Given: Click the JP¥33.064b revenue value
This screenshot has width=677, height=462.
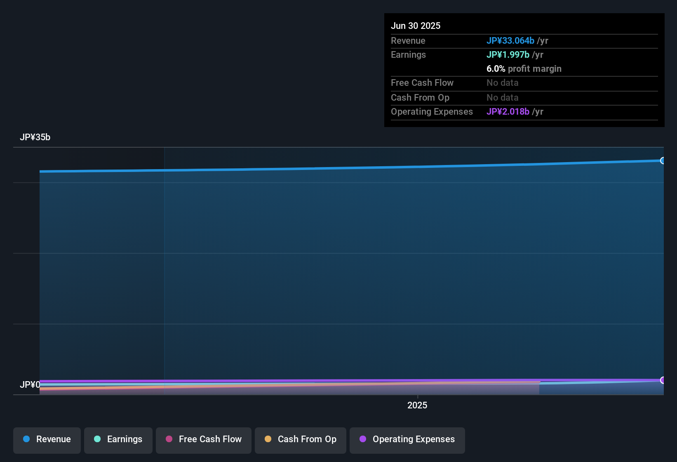Looking at the screenshot, I should [x=510, y=40].
